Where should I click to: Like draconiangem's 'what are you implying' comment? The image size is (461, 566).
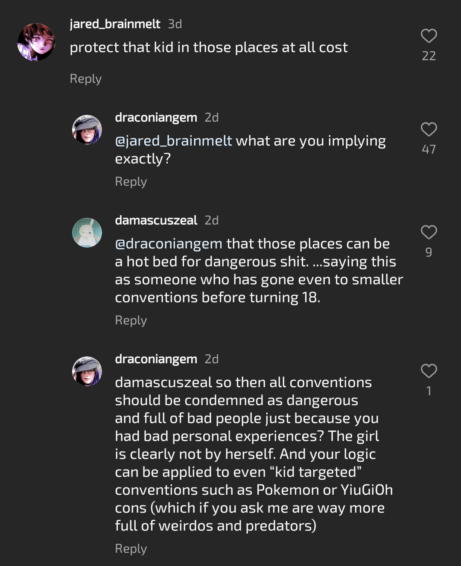coord(429,129)
